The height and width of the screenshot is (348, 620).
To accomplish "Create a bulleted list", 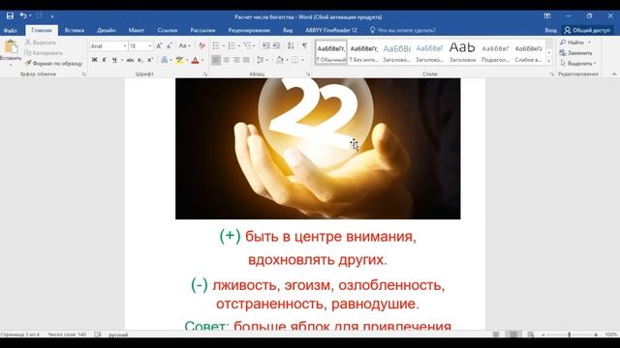I will click(x=216, y=46).
